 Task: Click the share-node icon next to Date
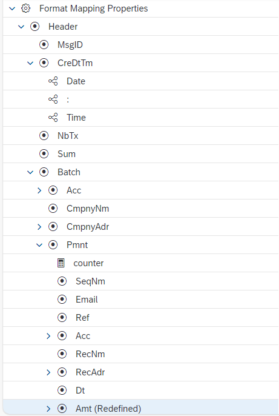pos(53,81)
